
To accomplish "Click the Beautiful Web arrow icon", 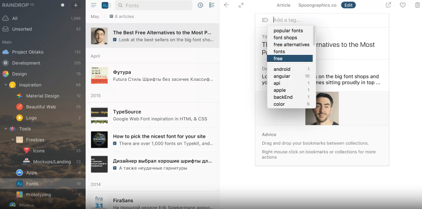I will 20,107.
